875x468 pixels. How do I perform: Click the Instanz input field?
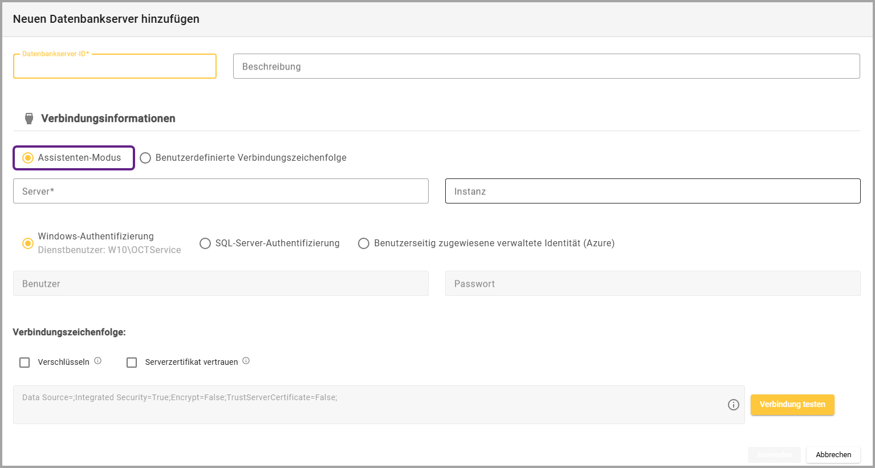652,192
